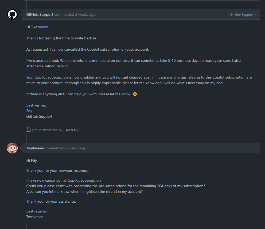
Task: Click the 48.9 KB file size text
Action: coord(72,130)
